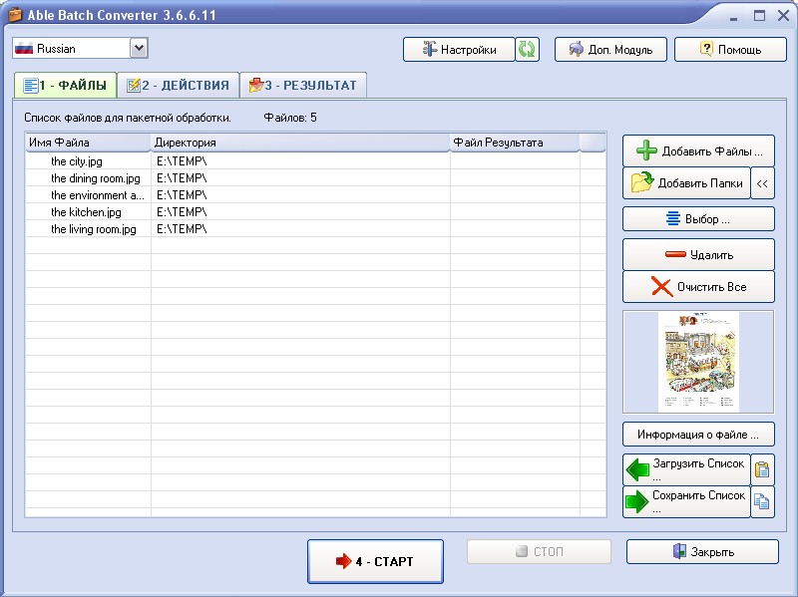
Task: Click Сохранить Список button
Action: [686, 501]
